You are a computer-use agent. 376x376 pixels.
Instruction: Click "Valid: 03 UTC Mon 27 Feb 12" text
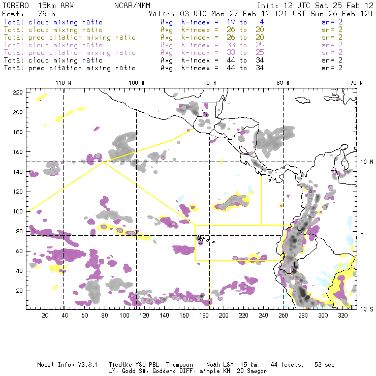pyautogui.click(x=209, y=13)
